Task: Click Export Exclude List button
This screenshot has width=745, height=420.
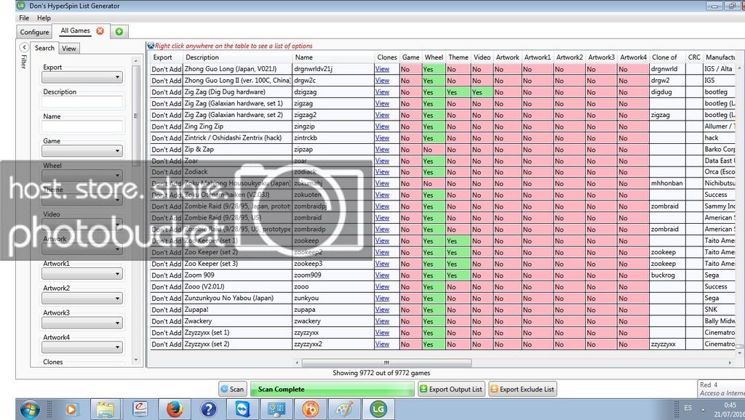Action: pyautogui.click(x=522, y=389)
